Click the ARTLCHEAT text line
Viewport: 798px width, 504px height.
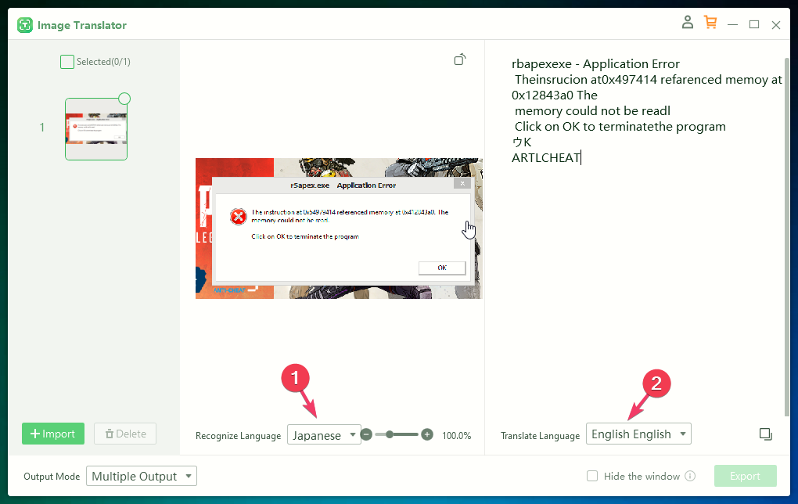pyautogui.click(x=545, y=158)
